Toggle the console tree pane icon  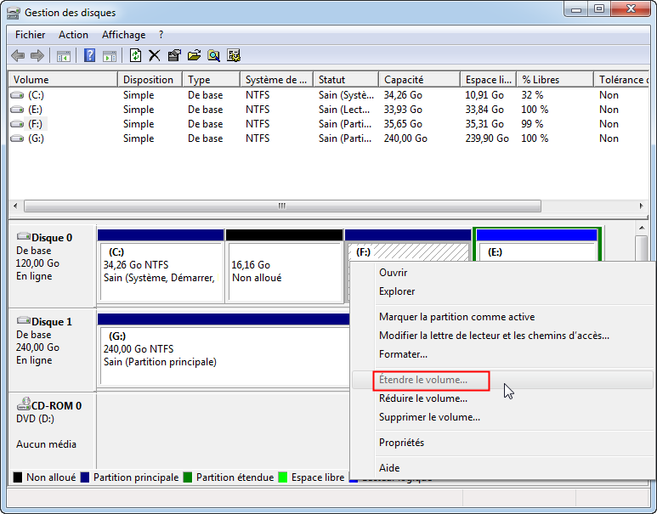tap(63, 56)
